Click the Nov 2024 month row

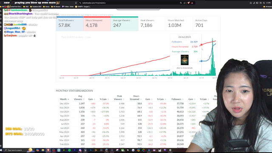(x=136, y=108)
